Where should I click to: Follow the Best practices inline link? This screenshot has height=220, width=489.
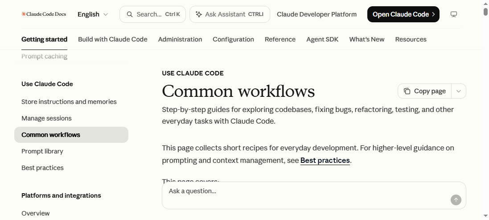(325, 160)
